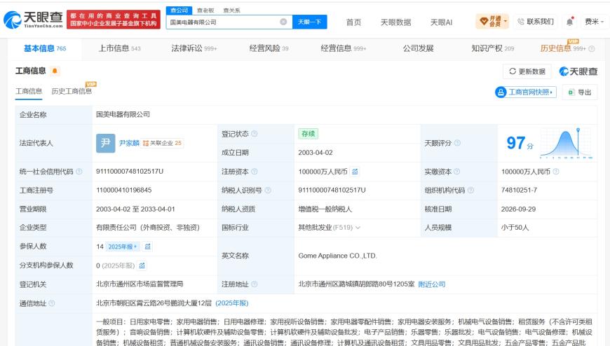Click 联系我们 contact button
This screenshot has height=346, width=610.
536,22
